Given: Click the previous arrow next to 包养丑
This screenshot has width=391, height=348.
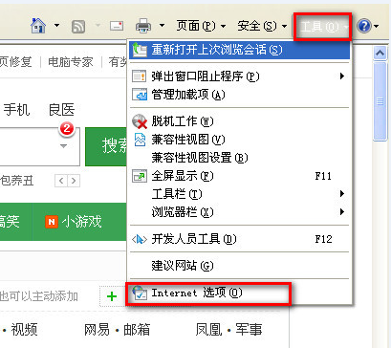Looking at the screenshot, I should point(61,181).
